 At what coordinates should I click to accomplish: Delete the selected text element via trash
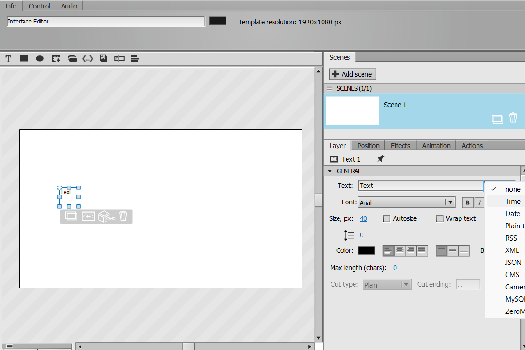[x=123, y=216]
